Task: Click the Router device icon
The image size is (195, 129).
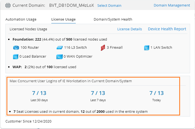Action: point(16,48)
